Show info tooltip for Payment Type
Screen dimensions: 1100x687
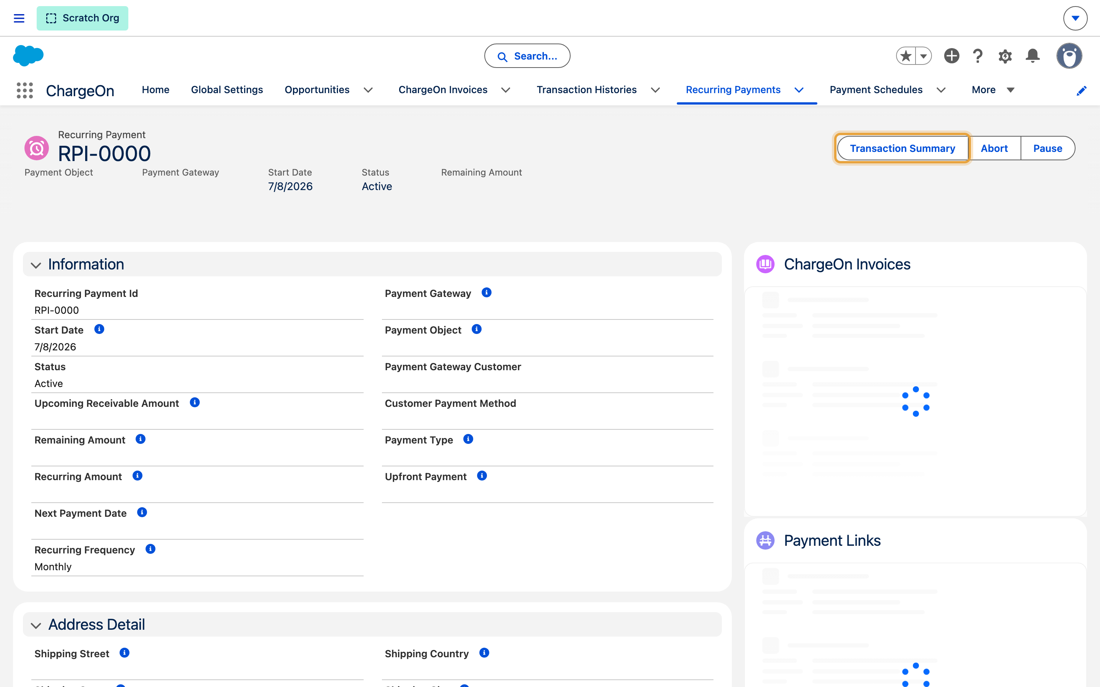(468, 439)
